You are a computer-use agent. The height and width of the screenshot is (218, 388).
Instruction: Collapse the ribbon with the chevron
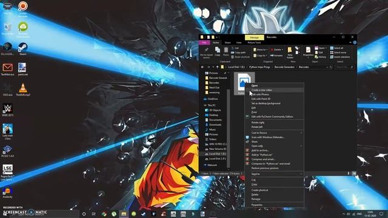350,42
